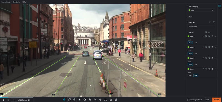Click the Save button
The image size is (222, 102).
[x=207, y=100]
